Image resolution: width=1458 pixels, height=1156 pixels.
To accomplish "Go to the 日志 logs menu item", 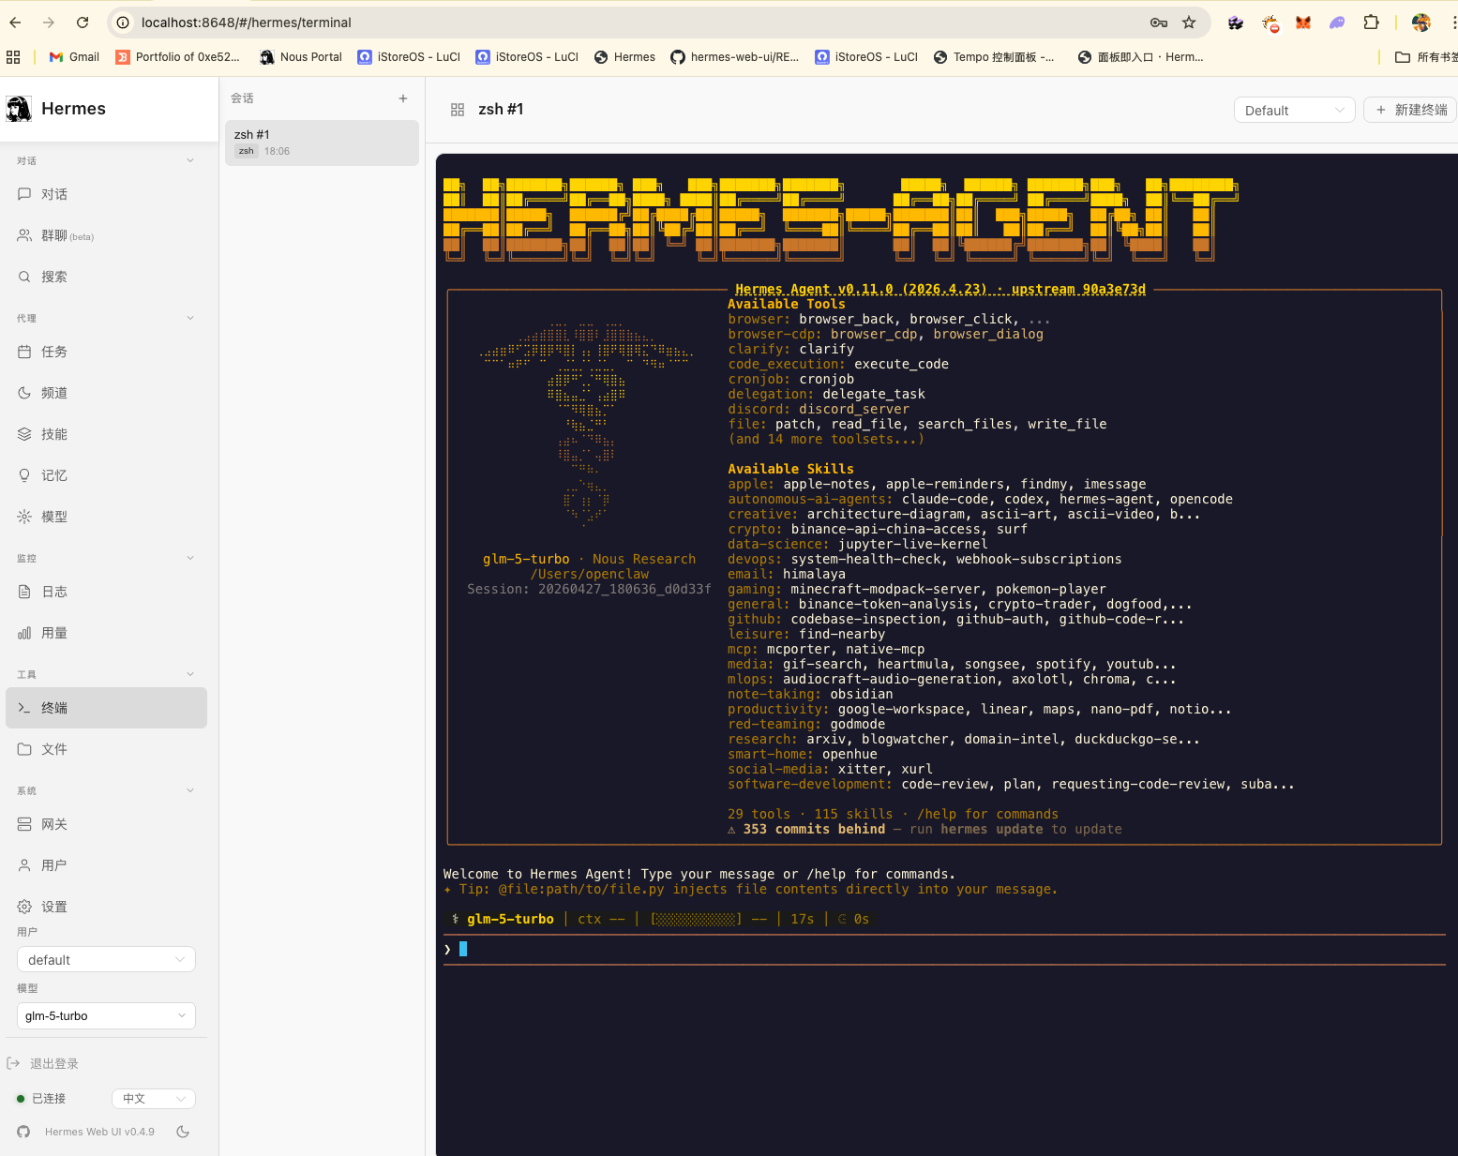I will click(54, 592).
